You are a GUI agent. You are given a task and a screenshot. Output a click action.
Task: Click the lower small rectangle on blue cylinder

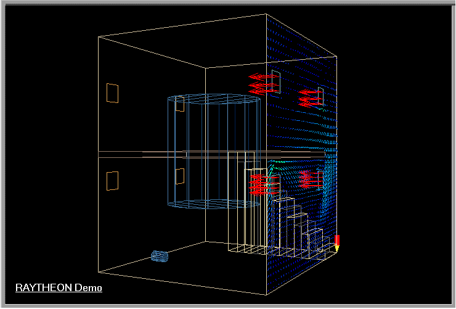179,176
